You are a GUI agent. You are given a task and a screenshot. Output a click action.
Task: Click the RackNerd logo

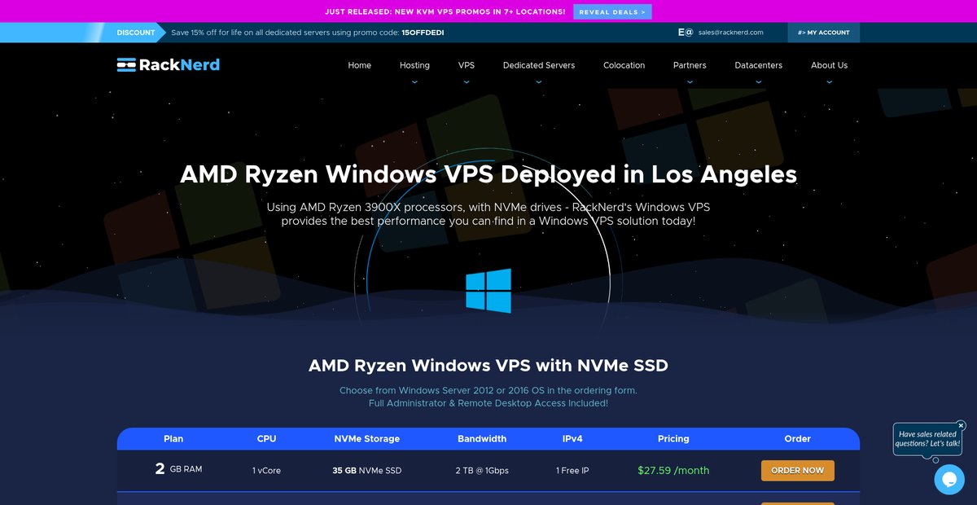click(x=169, y=64)
